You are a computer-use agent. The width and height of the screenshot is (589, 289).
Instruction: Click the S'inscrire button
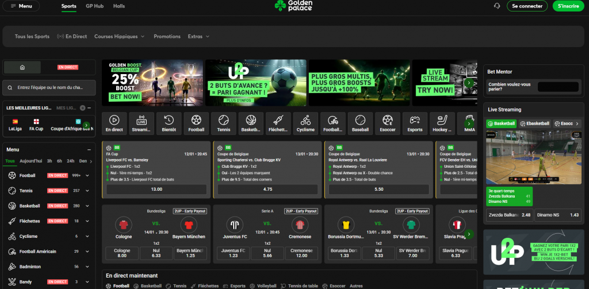[x=566, y=6]
